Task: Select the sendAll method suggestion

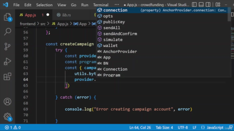Action: click(162, 28)
